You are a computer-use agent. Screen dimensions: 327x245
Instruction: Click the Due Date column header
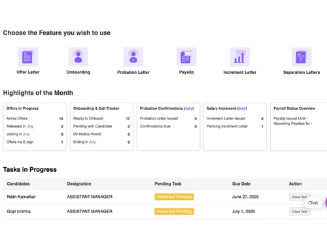tap(241, 184)
